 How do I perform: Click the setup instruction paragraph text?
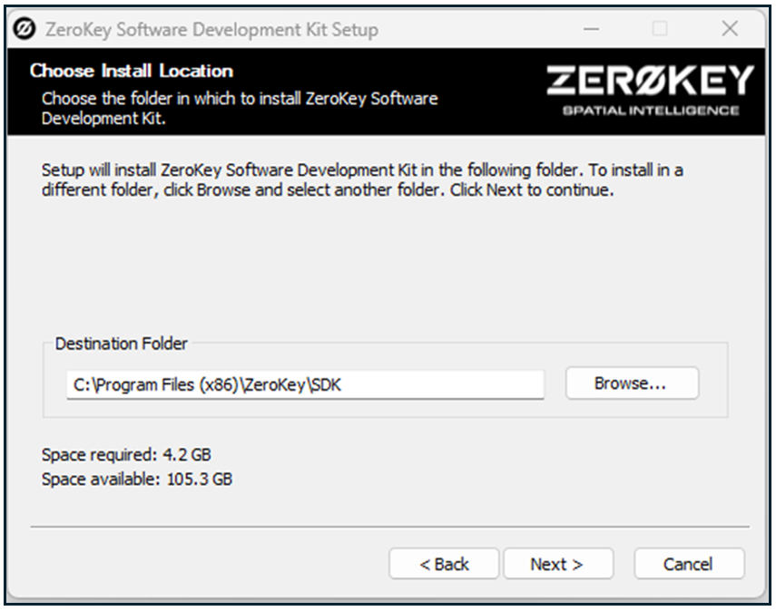(x=362, y=180)
